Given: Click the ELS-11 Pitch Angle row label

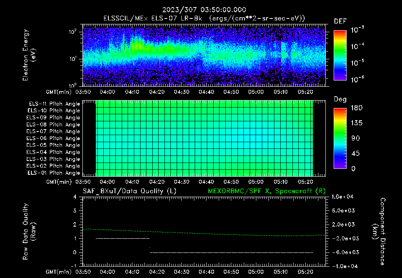Looking at the screenshot, I should pos(54,104).
